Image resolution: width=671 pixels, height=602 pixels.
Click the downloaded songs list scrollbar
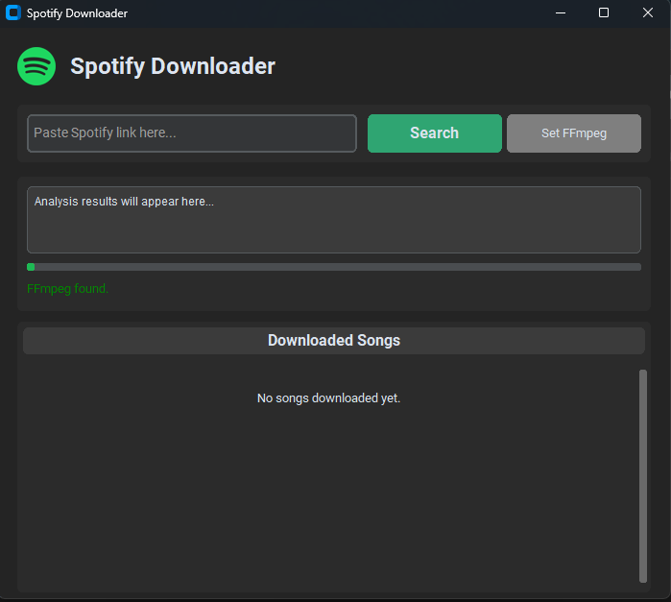click(643, 476)
